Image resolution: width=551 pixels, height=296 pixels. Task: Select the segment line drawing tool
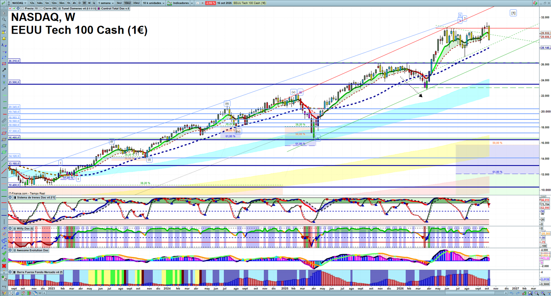click(4, 89)
